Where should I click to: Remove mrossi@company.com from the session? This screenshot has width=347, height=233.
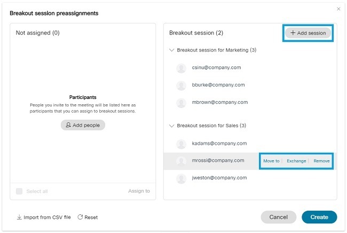pyautogui.click(x=321, y=161)
